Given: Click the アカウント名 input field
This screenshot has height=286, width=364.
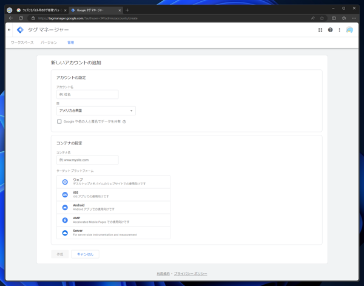Looking at the screenshot, I should 87,94.
